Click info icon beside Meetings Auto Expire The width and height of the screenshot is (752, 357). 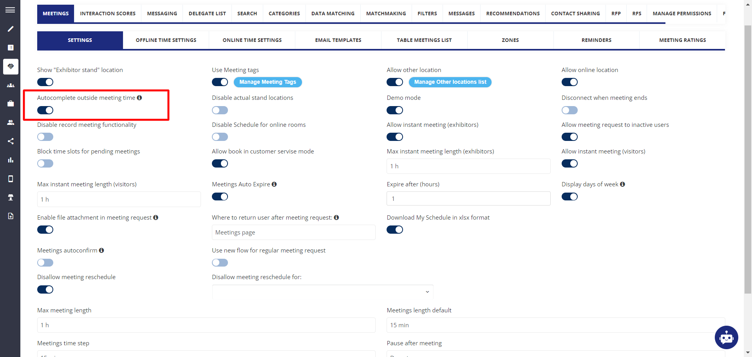point(274,184)
